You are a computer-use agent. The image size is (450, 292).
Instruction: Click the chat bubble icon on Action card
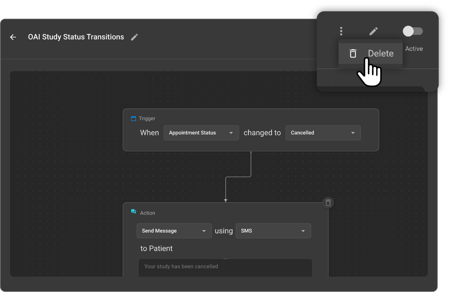click(133, 212)
